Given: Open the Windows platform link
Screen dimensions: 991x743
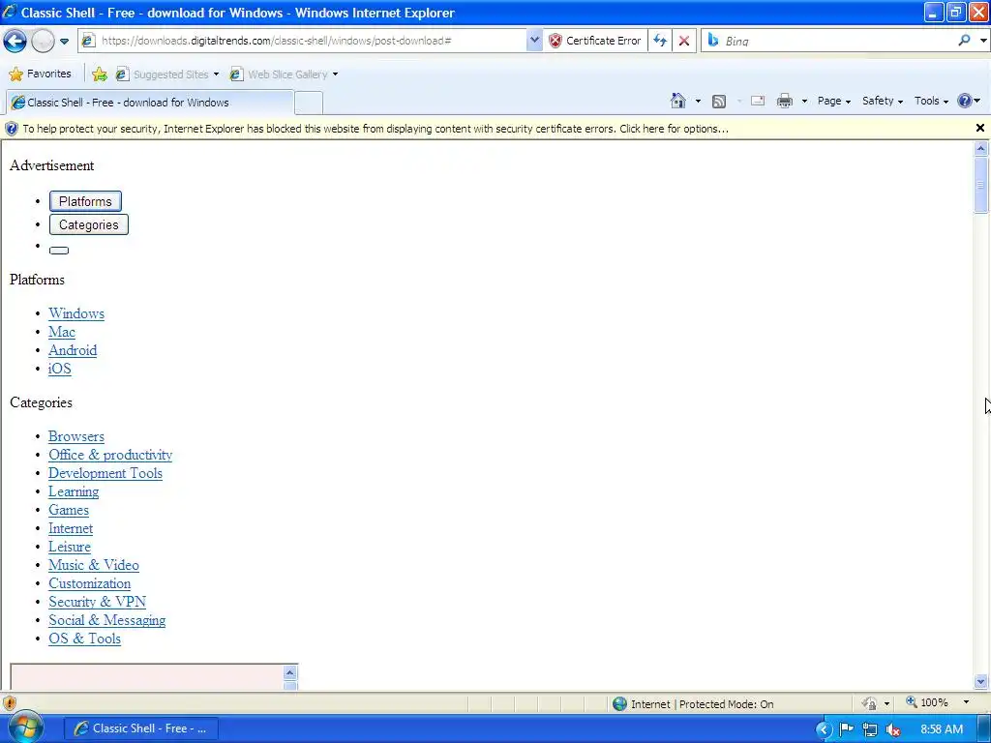Looking at the screenshot, I should 76,313.
